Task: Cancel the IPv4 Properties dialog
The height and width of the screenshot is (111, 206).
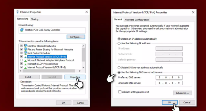Action: pos(187,102)
